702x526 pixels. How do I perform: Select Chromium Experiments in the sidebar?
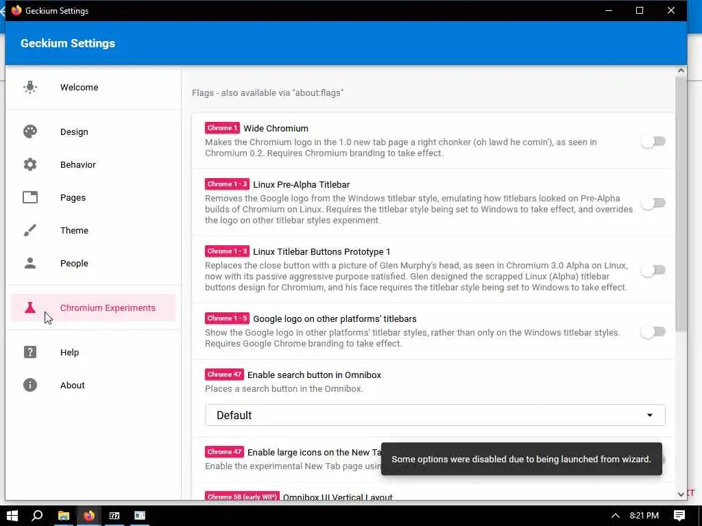coord(93,308)
